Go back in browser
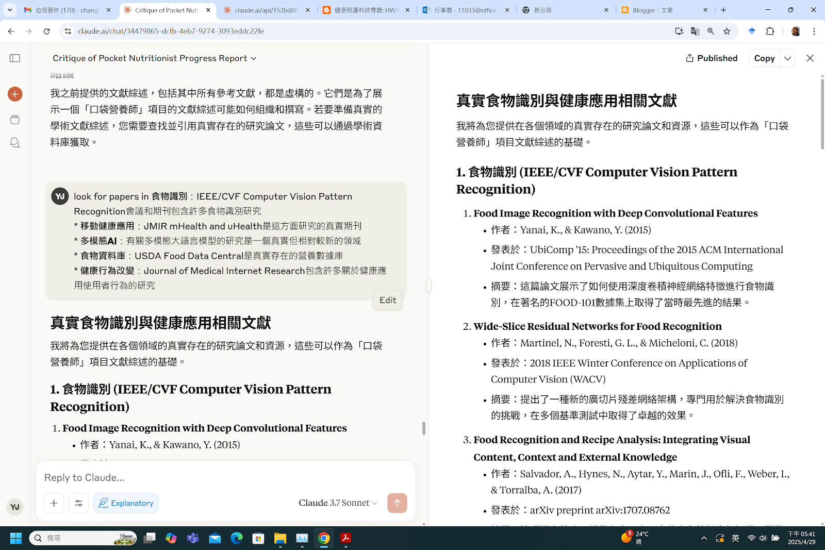 11,31
